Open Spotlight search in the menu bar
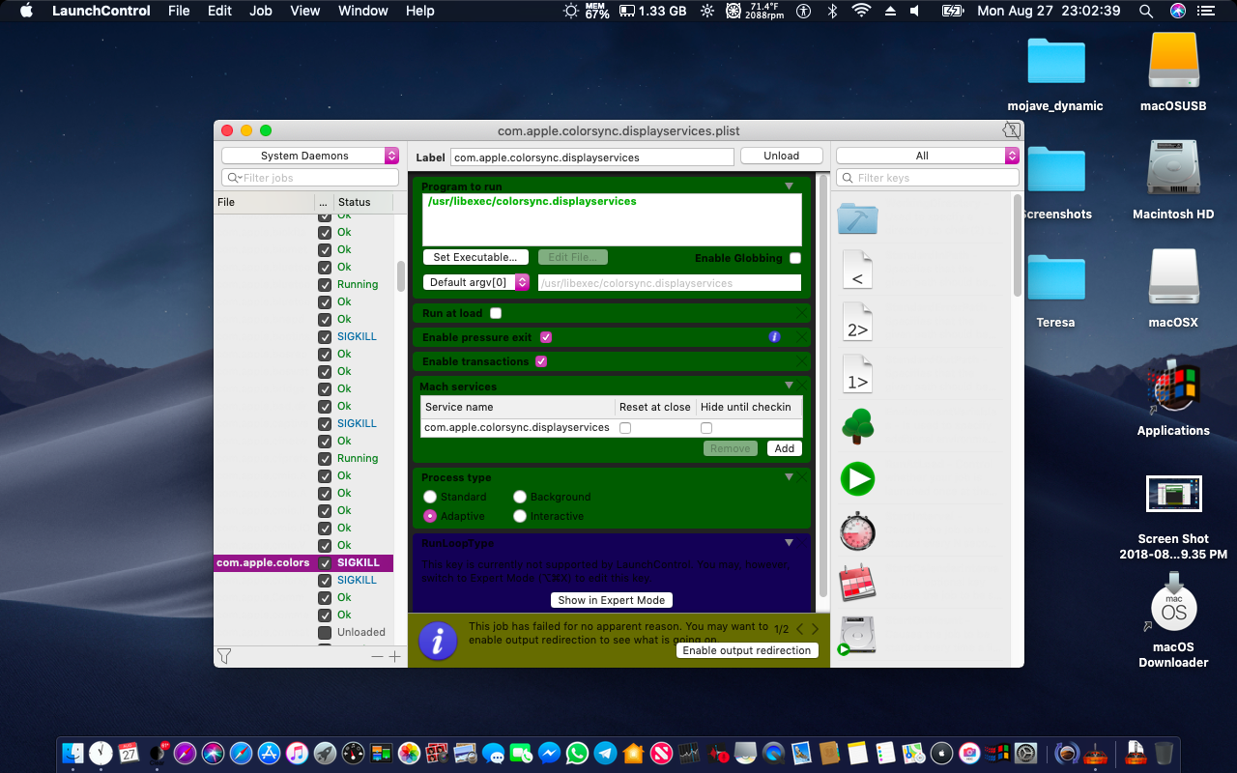 tap(1146, 11)
